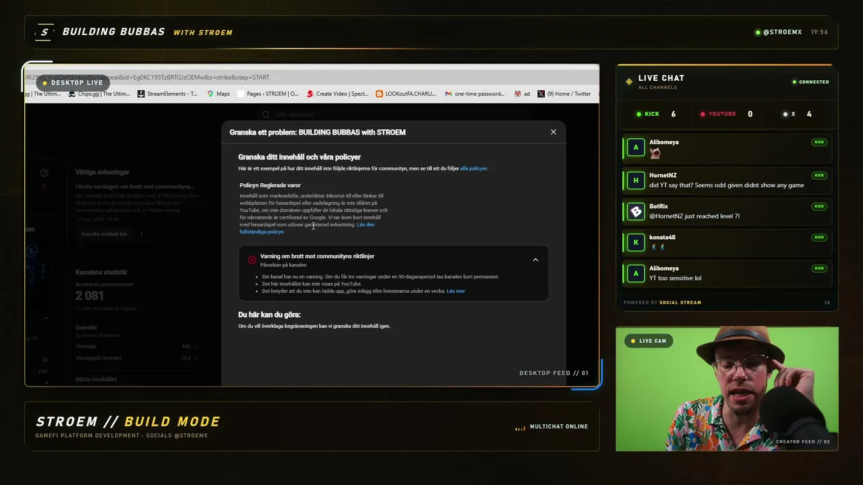Image resolution: width=863 pixels, height=485 pixels.
Task: Open the Chips.gg bookmark
Action: coord(99,94)
